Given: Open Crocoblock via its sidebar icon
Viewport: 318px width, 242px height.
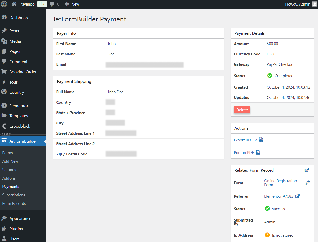Looking at the screenshot, I should (x=4, y=126).
